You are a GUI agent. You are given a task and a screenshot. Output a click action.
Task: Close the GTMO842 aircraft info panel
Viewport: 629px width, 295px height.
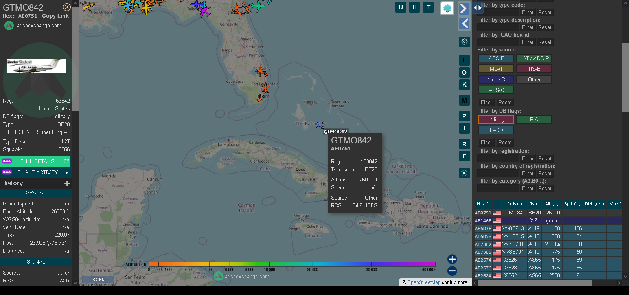67,7
